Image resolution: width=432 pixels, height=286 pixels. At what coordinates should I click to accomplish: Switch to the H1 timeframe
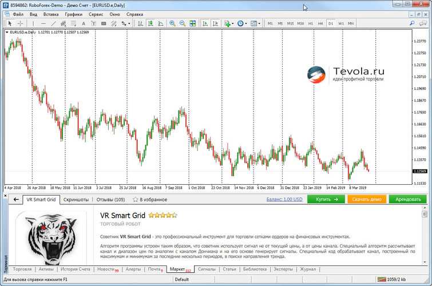point(311,23)
